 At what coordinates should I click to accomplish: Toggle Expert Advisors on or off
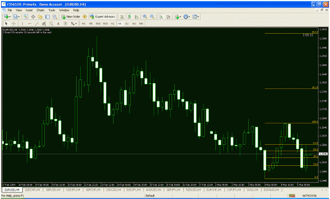coord(102,17)
